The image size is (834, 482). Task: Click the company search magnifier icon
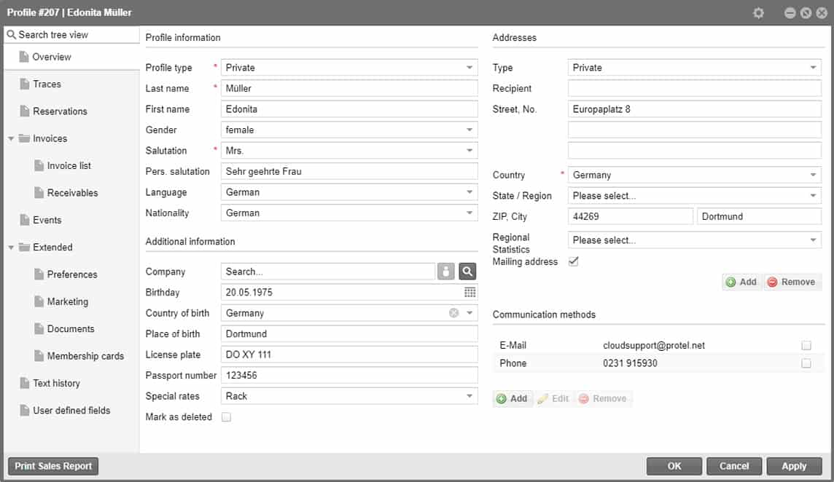(467, 272)
